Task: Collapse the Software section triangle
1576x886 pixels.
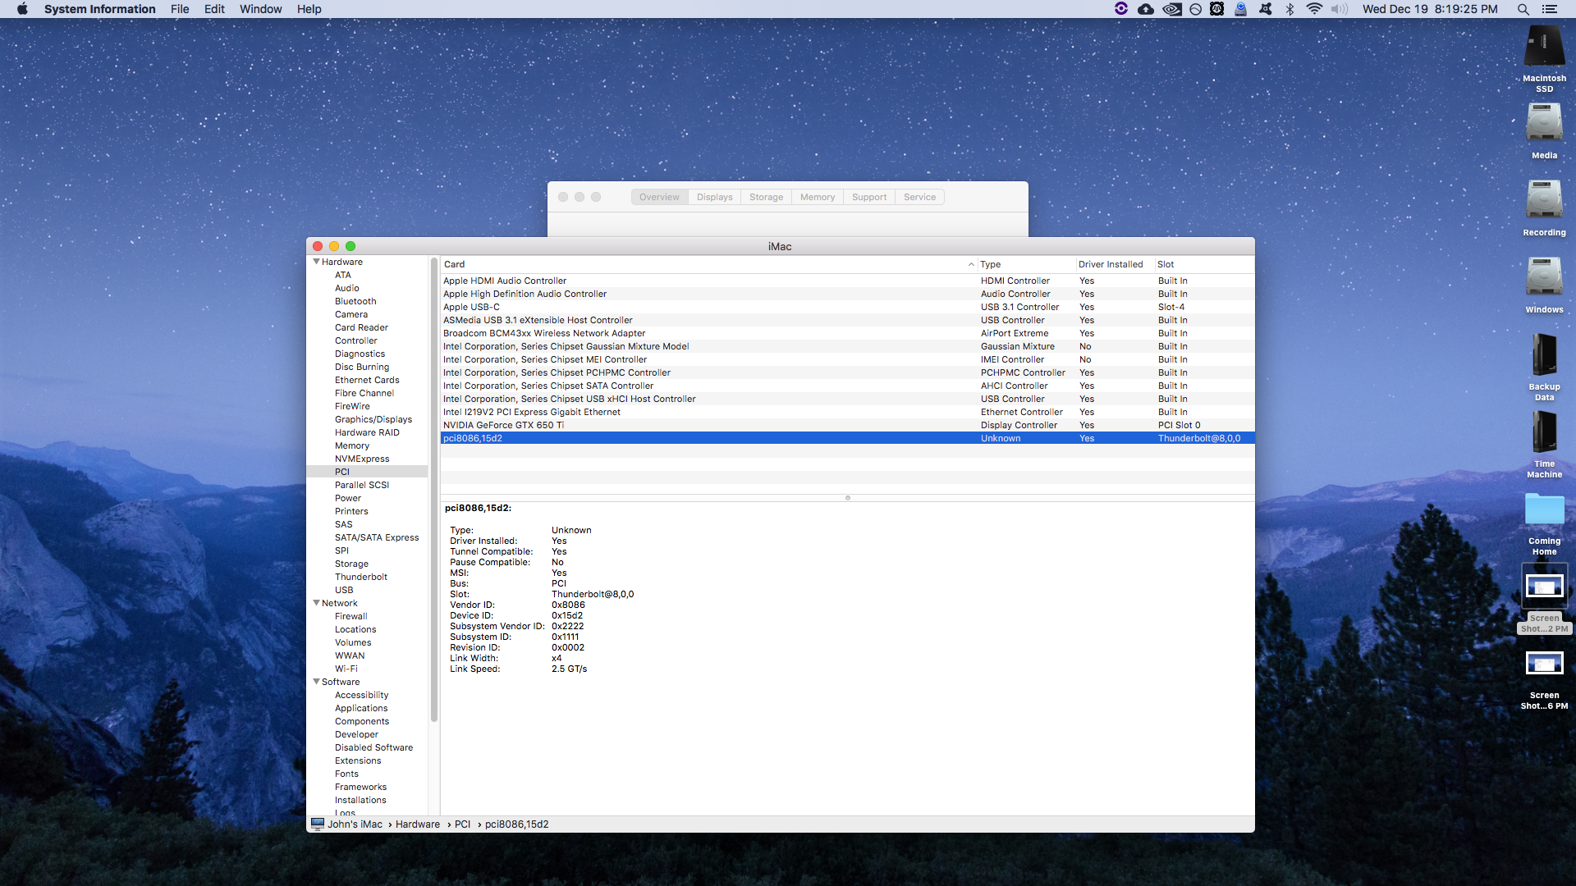Action: [316, 682]
